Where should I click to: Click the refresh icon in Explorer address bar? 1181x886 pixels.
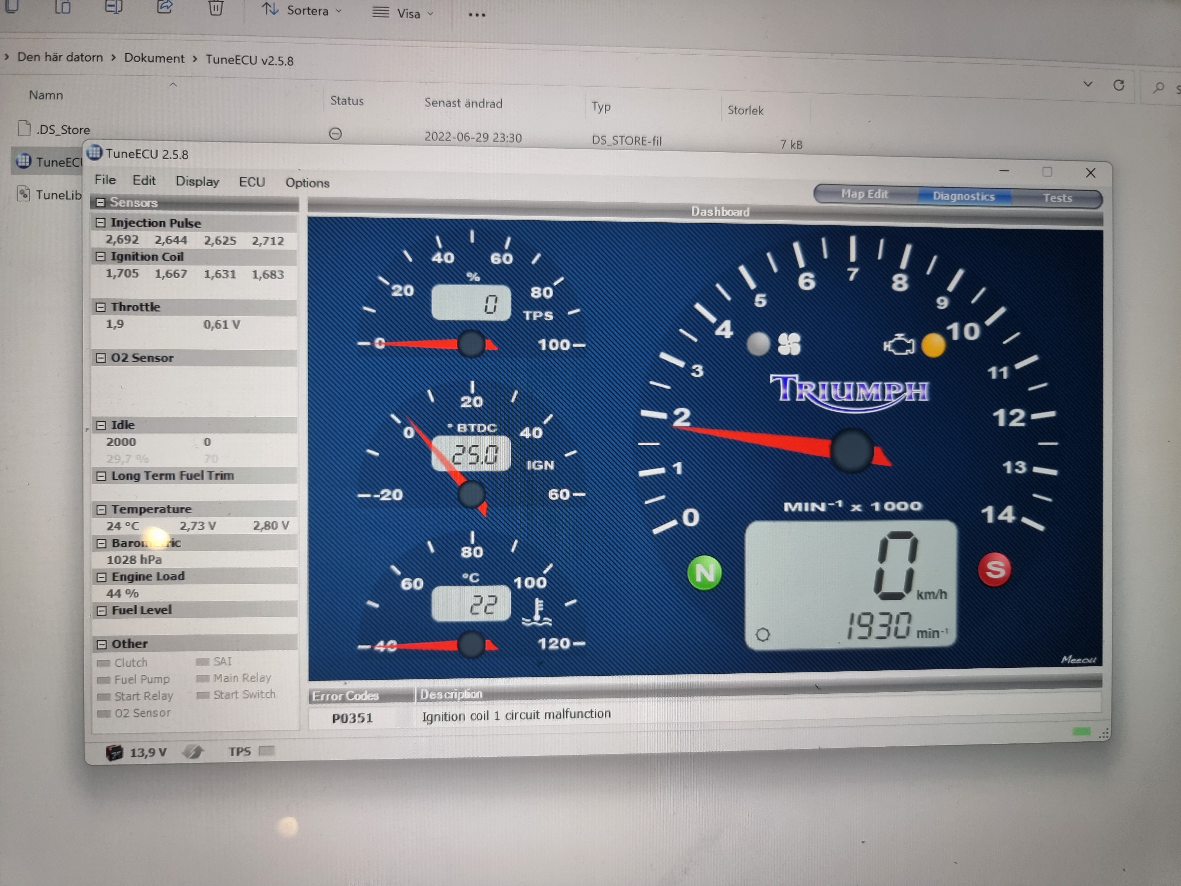(1118, 85)
